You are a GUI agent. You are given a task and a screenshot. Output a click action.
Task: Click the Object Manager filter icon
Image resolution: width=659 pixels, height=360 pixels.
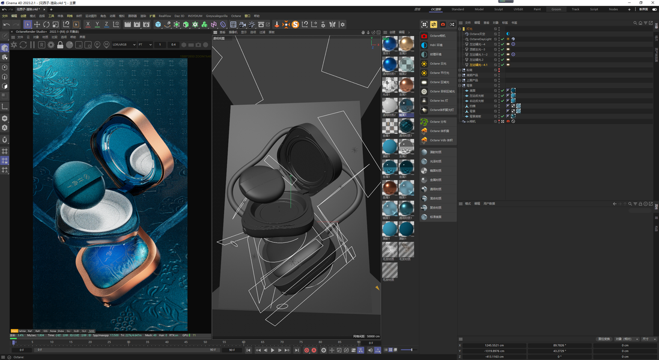coord(646,23)
